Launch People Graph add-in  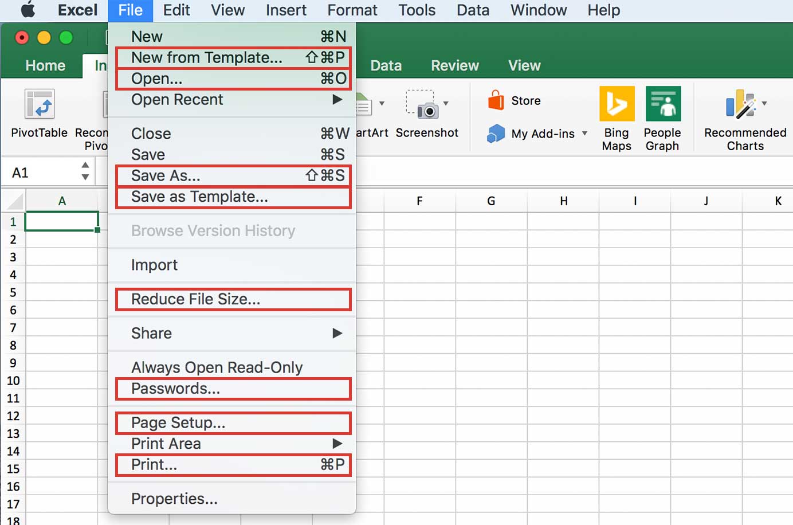(x=663, y=104)
